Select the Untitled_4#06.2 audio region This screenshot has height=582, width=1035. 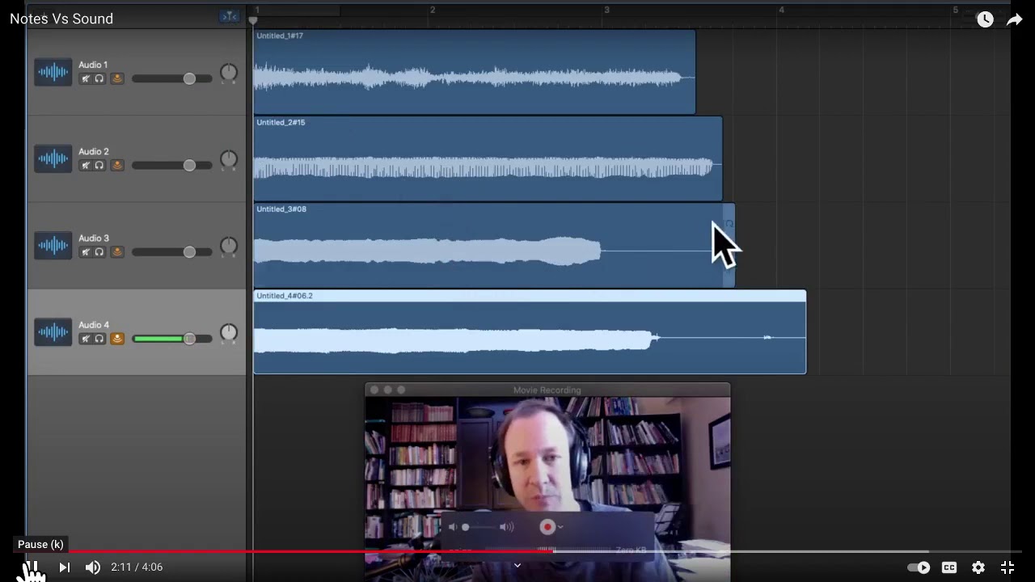[x=530, y=331]
